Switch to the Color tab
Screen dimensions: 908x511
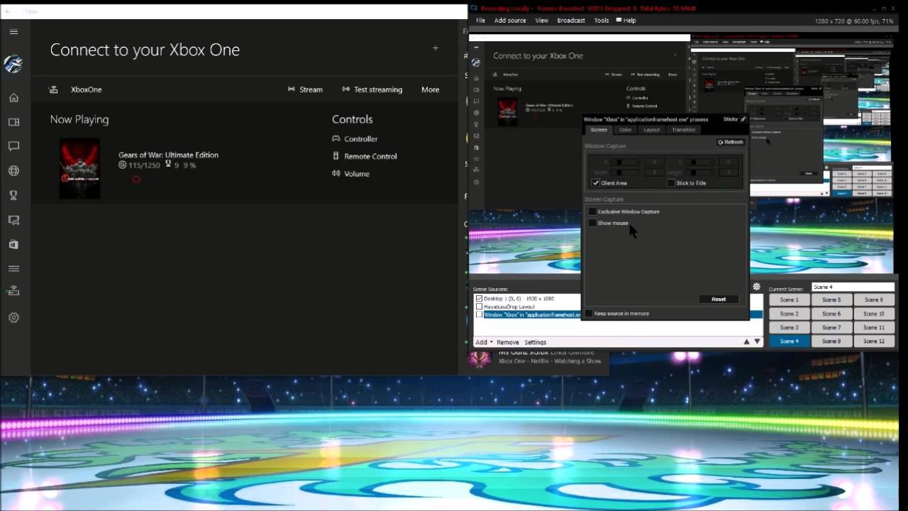click(625, 130)
